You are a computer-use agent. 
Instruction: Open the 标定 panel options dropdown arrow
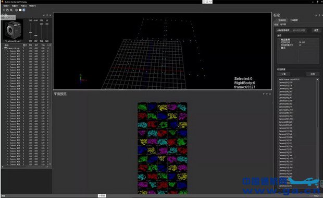(316, 15)
